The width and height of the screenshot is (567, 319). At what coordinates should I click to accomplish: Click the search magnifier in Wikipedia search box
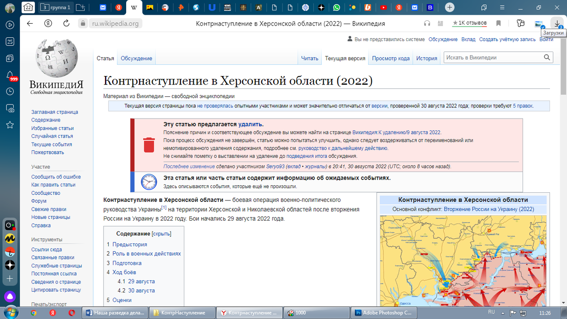pyautogui.click(x=547, y=58)
